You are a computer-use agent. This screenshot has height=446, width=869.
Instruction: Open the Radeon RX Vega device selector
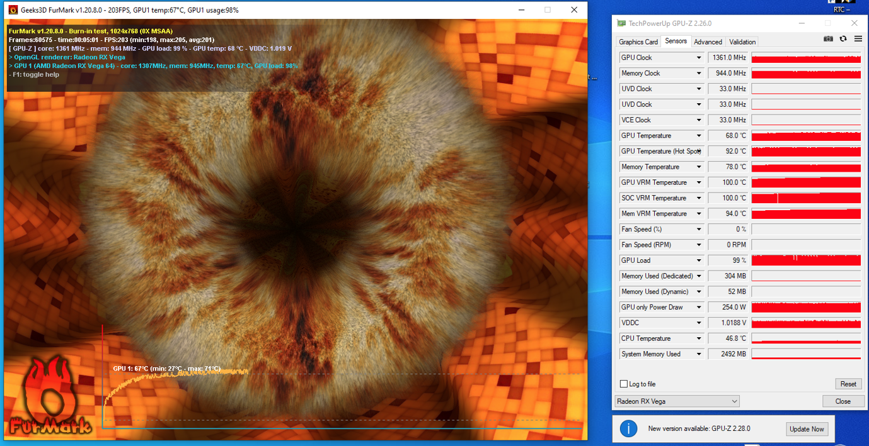click(x=677, y=401)
